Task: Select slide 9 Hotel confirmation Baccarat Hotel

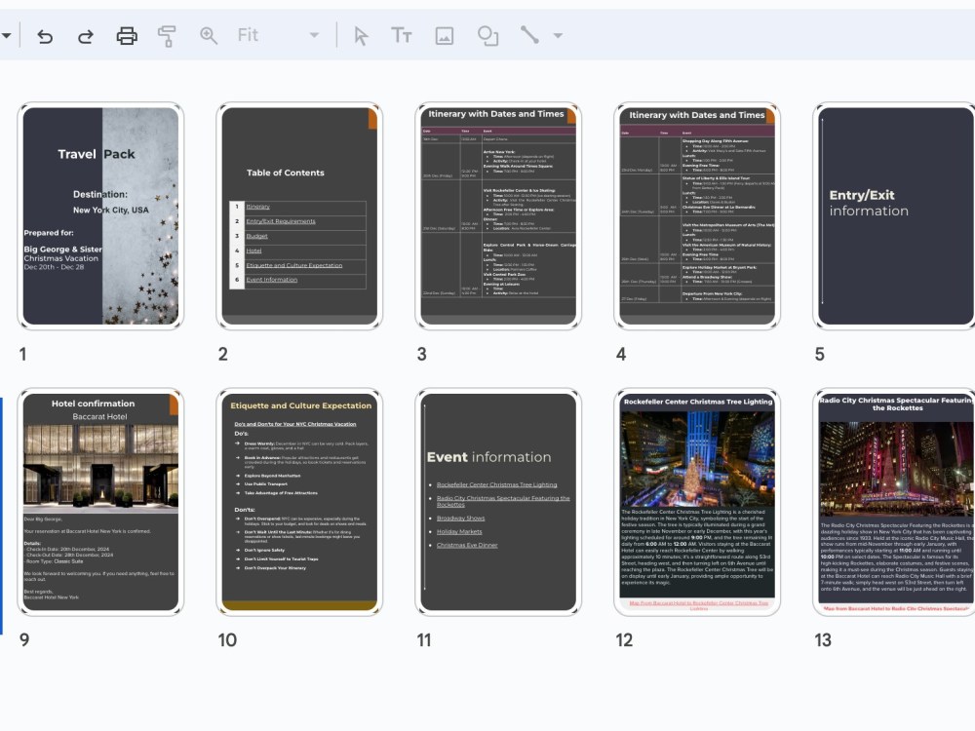Action: (100, 502)
